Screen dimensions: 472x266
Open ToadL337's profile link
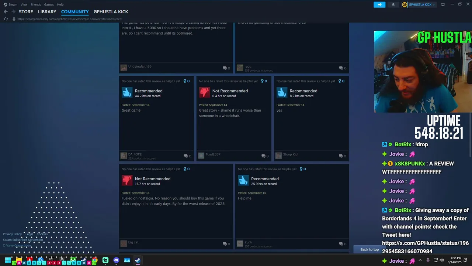coord(213,154)
